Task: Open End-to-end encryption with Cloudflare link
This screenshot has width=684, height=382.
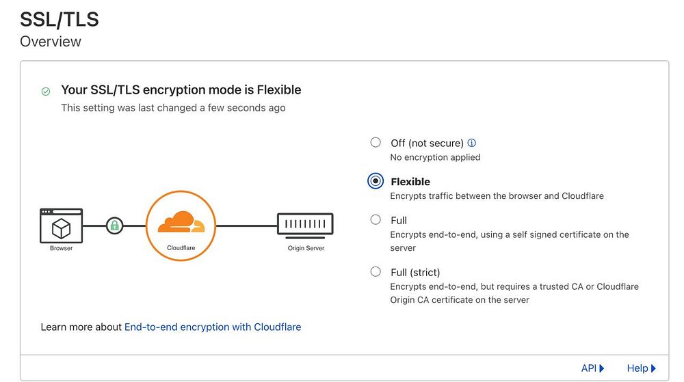Action: 213,327
